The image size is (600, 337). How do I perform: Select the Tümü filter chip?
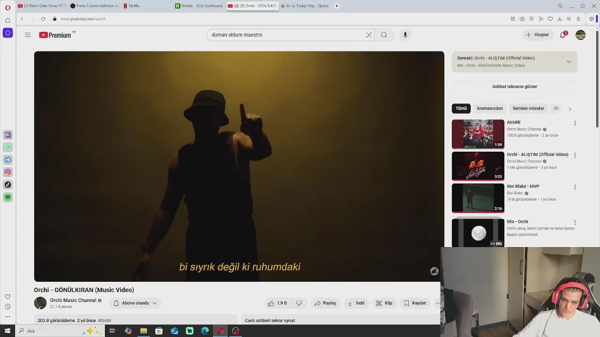(x=461, y=109)
